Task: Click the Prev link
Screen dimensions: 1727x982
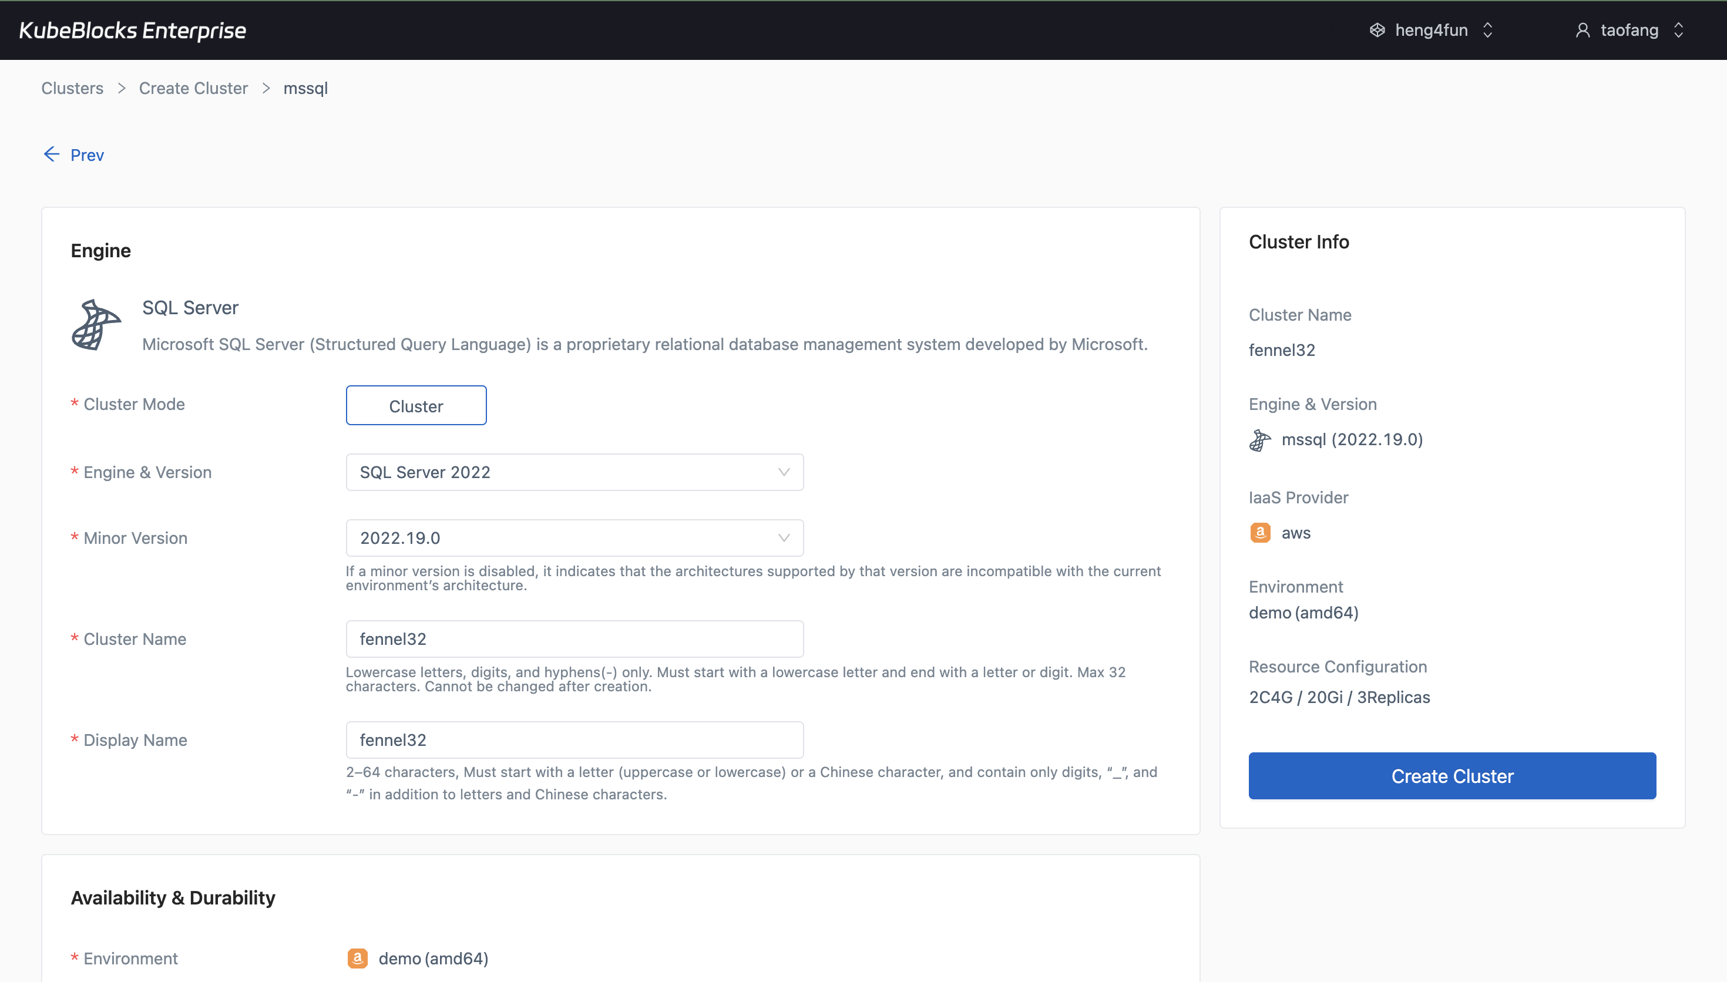Action: coord(86,154)
